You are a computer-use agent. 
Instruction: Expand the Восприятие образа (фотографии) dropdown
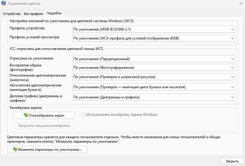(x=153, y=68)
